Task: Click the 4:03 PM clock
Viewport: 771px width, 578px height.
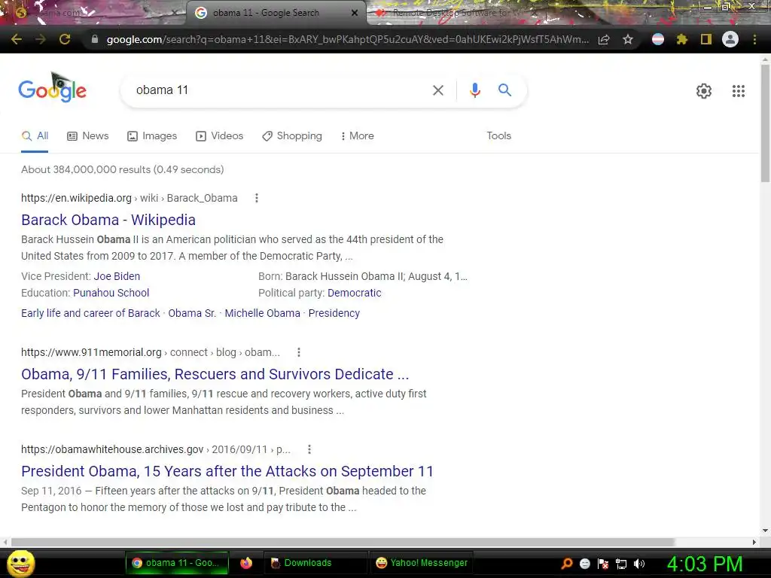Action: pos(705,564)
